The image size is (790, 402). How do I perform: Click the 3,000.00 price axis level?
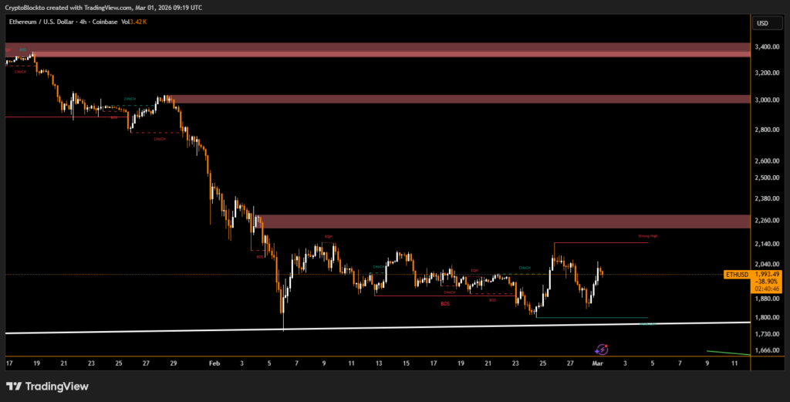[766, 100]
